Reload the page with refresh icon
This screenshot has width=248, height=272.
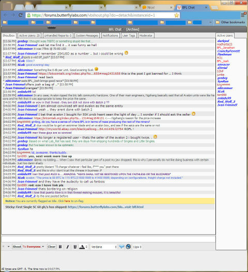point(21,15)
